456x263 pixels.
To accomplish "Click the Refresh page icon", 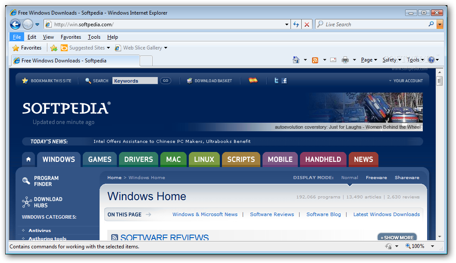I will 296,25.
